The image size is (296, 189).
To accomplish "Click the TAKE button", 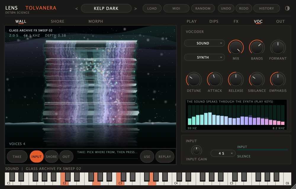I will 17,157.
